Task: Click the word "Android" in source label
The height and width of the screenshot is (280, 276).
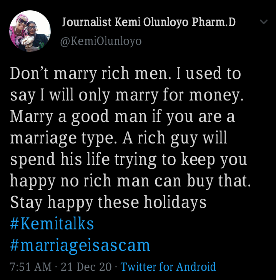Action: pos(196,267)
